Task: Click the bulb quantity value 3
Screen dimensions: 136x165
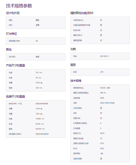Action: point(101,128)
